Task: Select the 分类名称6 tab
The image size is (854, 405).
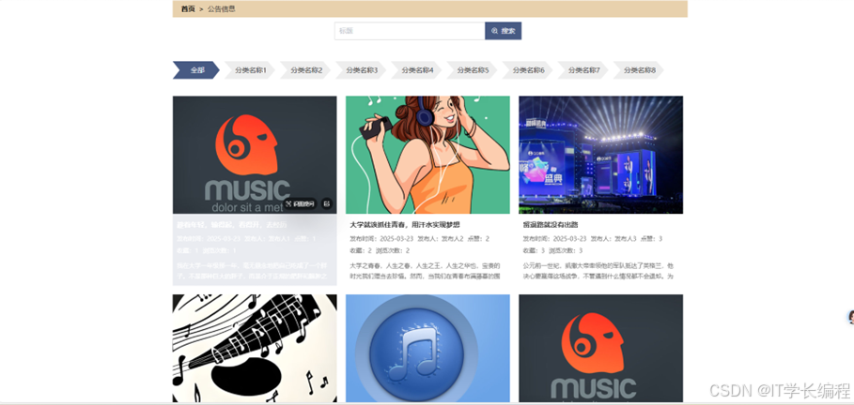Action: [529, 70]
